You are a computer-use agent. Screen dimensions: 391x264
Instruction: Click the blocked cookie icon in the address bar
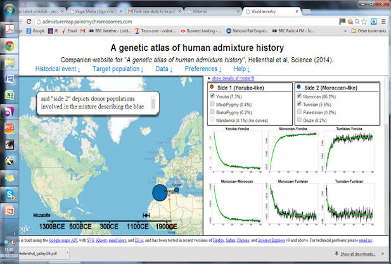pos(350,22)
